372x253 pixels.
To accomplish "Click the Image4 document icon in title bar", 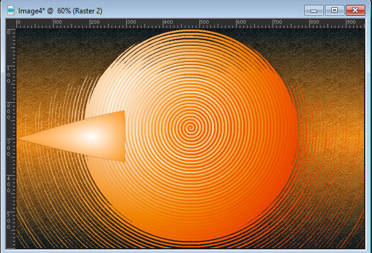I will coord(10,10).
